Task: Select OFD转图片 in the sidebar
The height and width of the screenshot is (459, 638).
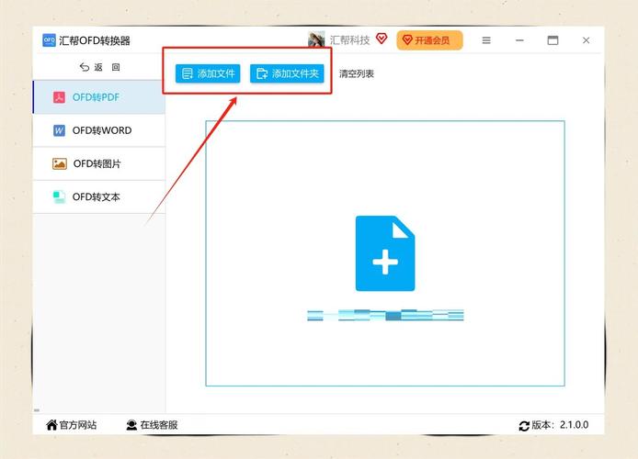Action: coord(99,163)
